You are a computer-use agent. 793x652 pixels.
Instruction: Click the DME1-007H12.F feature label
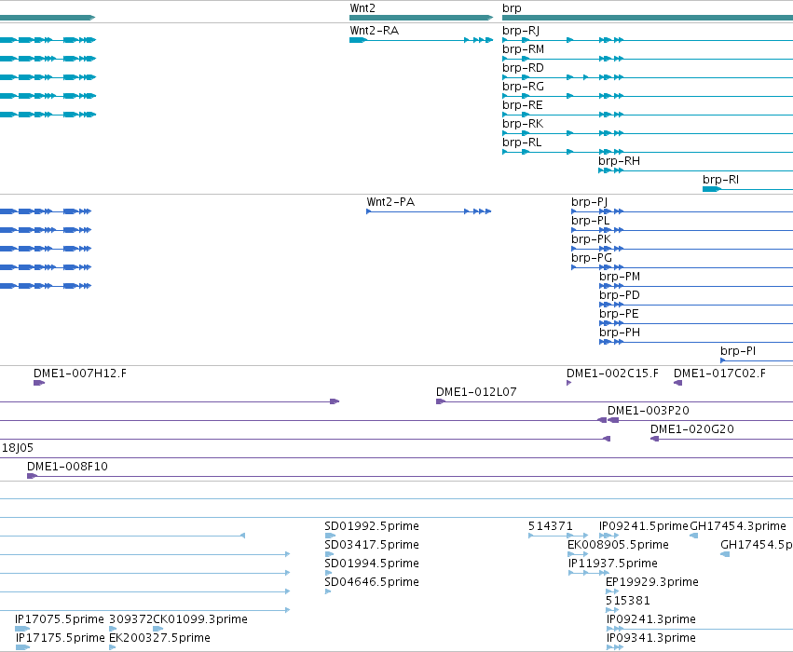tap(80, 373)
